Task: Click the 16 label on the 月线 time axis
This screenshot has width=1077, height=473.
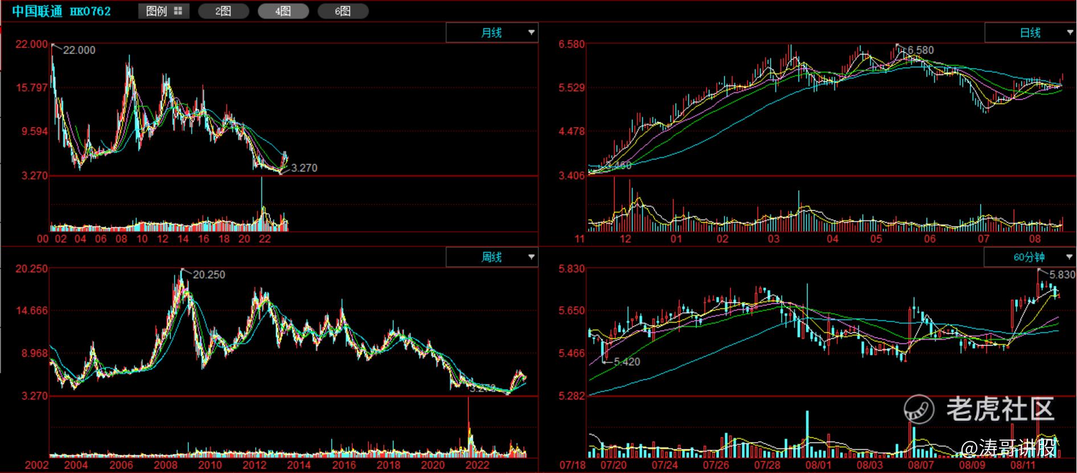Action: 203,239
